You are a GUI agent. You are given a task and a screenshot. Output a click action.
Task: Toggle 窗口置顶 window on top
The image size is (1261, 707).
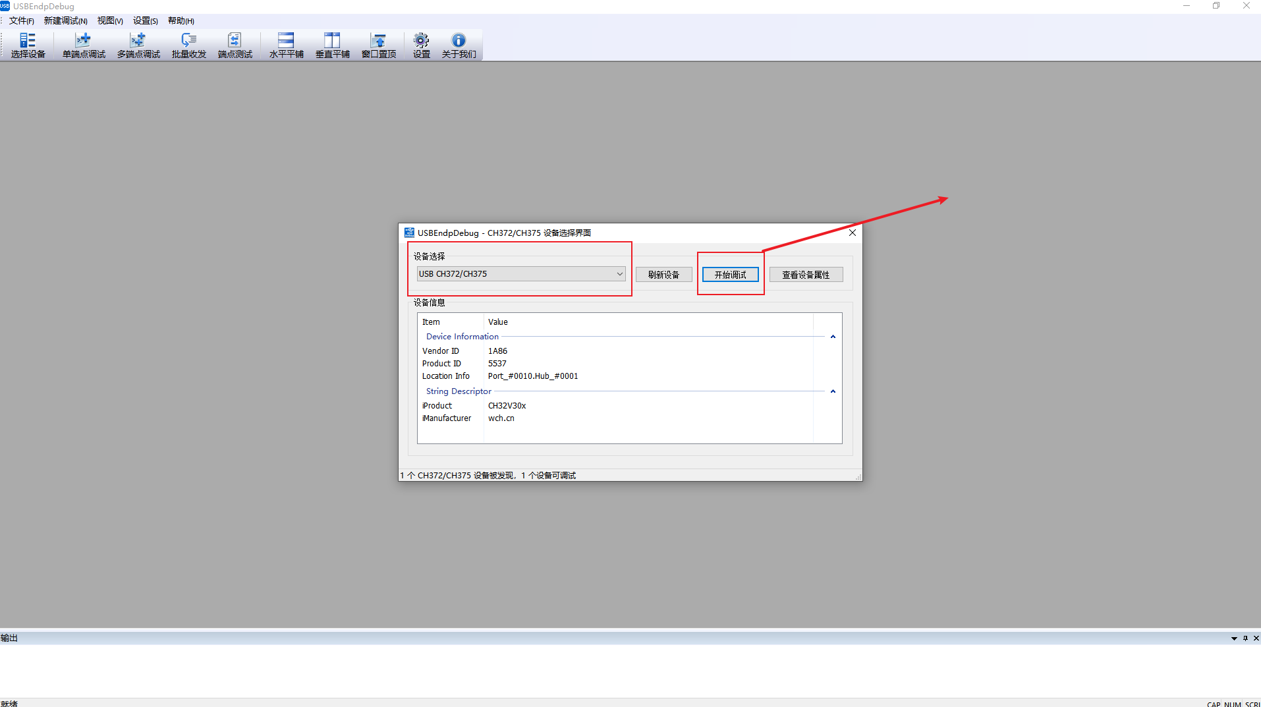379,45
